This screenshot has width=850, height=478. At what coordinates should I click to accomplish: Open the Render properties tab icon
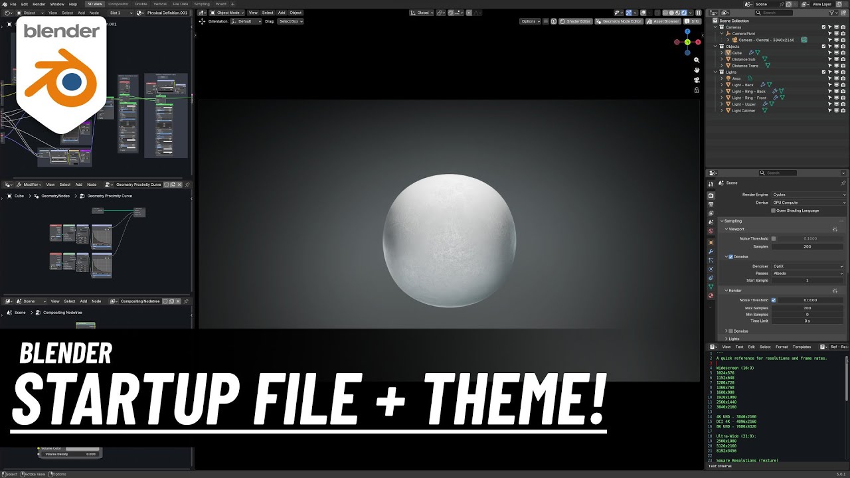[x=711, y=195]
